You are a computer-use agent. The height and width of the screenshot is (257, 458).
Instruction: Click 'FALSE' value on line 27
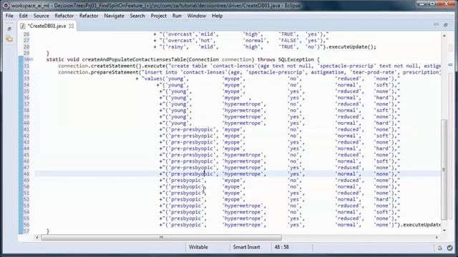point(288,41)
